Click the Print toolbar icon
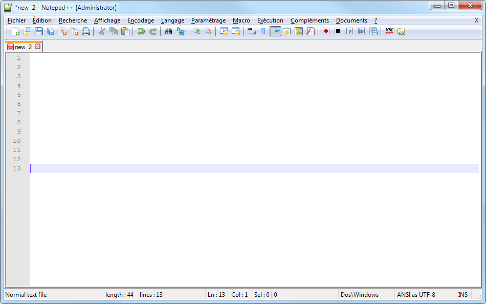The image size is (486, 304). click(x=86, y=31)
